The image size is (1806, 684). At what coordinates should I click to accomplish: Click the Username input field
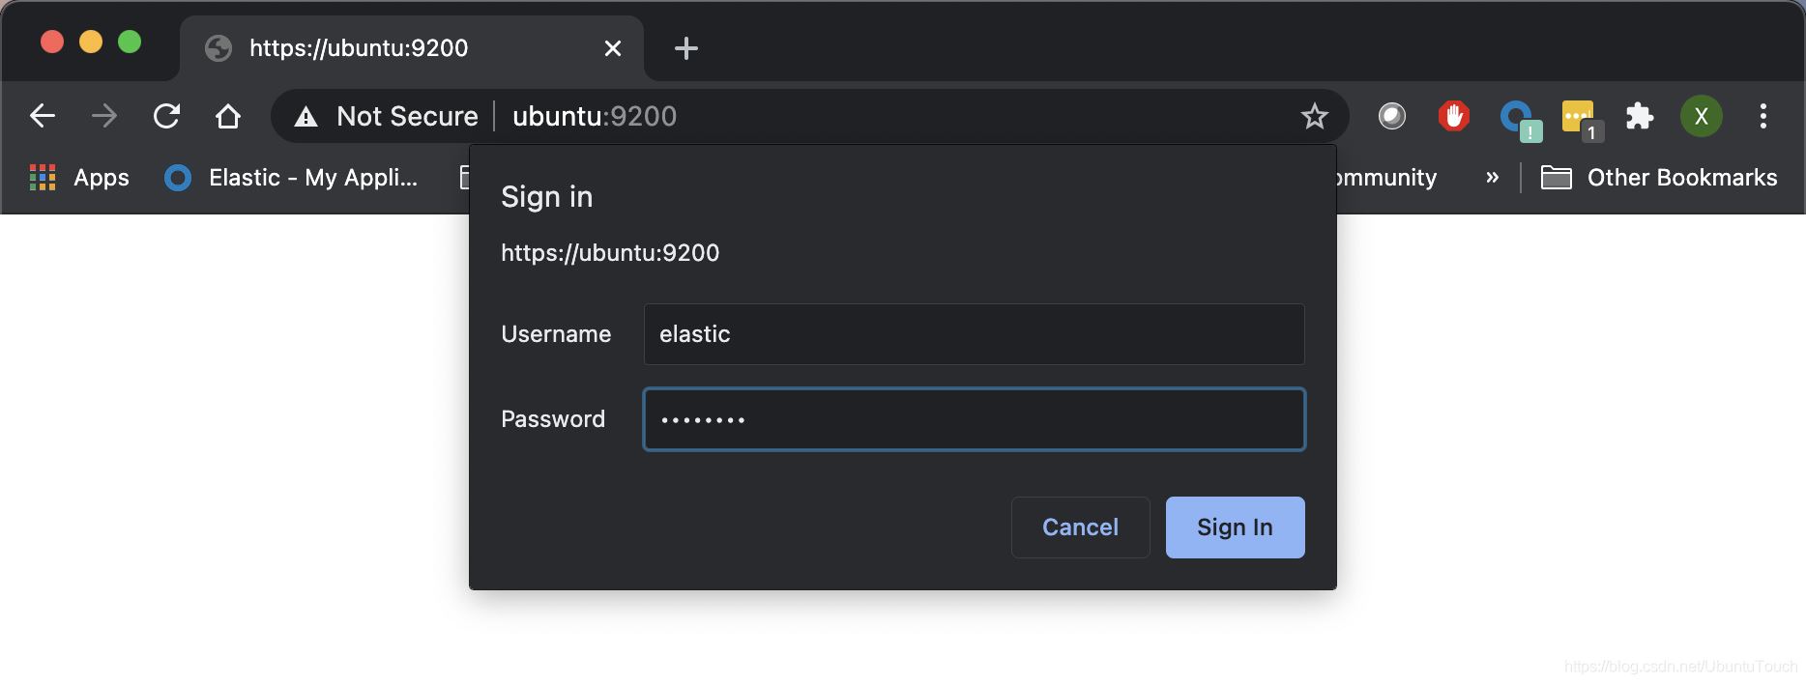[974, 334]
